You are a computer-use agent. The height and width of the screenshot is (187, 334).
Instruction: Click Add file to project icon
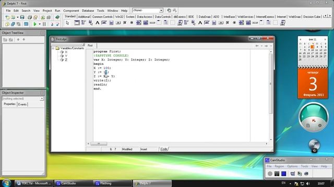(x=43, y=17)
